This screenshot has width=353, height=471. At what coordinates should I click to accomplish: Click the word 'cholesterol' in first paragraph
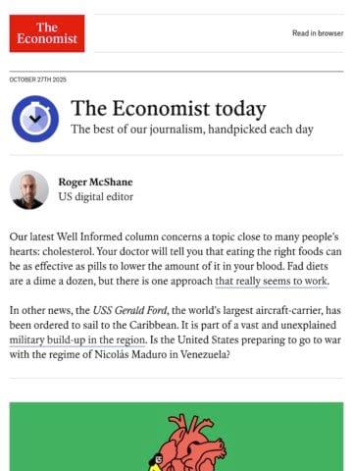pyautogui.click(x=69, y=251)
